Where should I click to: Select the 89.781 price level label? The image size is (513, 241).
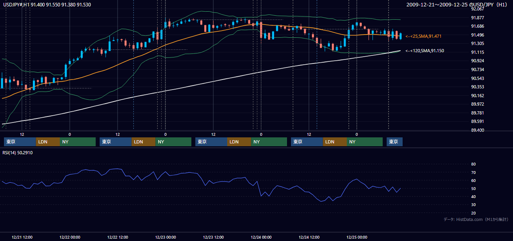[477, 113]
